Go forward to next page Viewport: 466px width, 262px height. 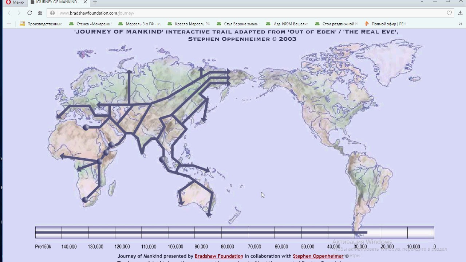coord(19,13)
